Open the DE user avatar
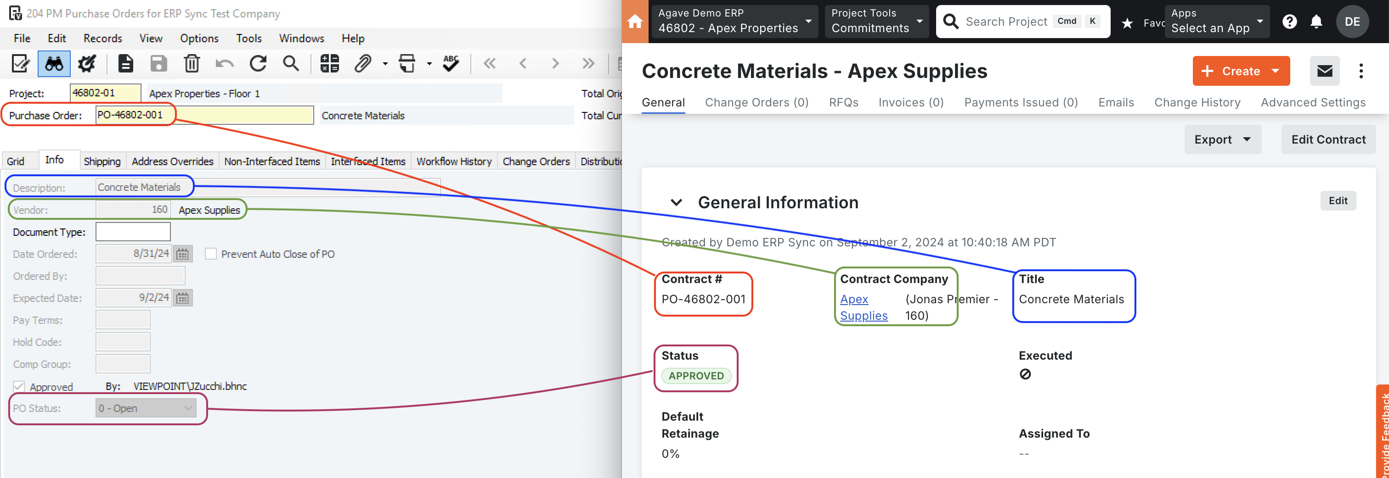 (1352, 22)
